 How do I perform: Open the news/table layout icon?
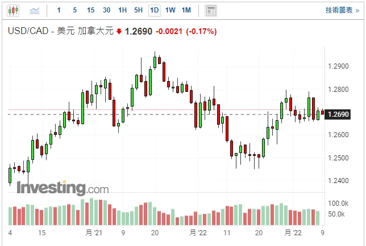tap(211, 11)
